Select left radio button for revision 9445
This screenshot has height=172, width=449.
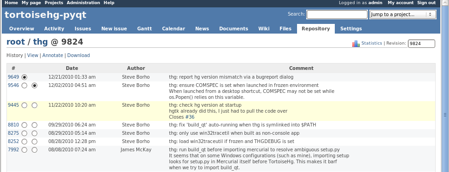click(x=24, y=105)
